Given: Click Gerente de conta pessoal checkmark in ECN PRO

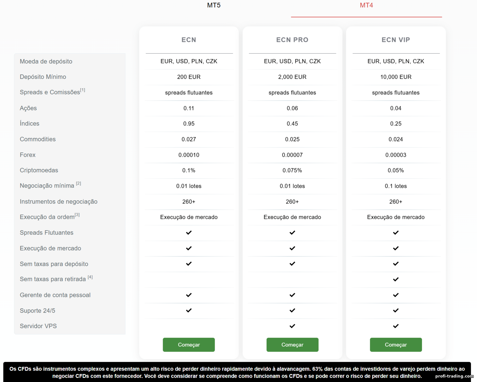Looking at the screenshot, I should [x=292, y=295].
